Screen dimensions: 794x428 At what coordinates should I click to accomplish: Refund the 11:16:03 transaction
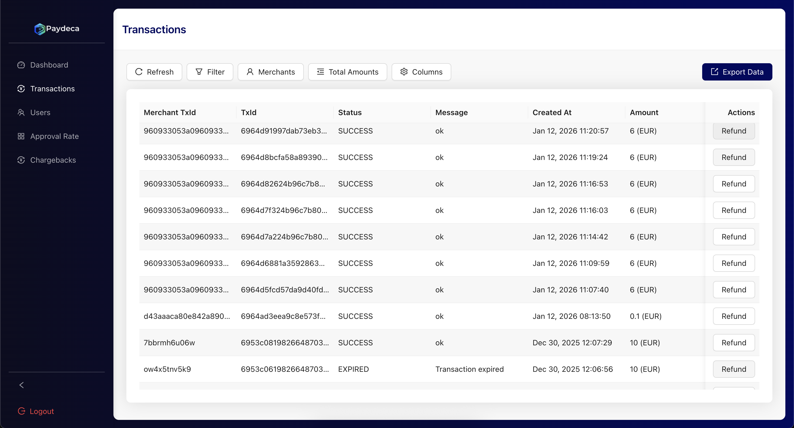pyautogui.click(x=734, y=210)
